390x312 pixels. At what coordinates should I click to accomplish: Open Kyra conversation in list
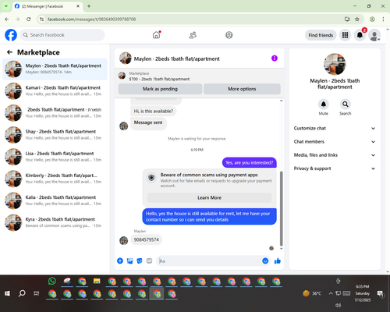point(55,222)
